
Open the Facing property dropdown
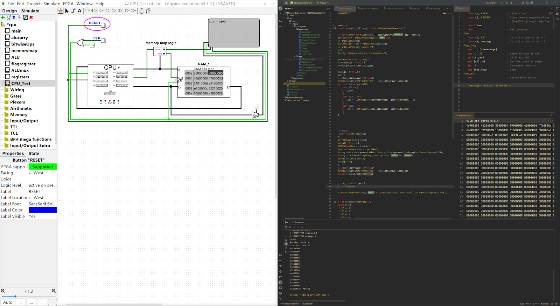[x=42, y=173]
